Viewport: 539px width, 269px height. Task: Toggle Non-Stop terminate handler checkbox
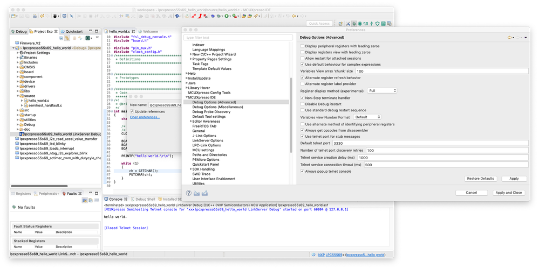(302, 98)
